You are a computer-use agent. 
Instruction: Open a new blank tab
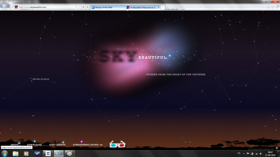coord(163,8)
